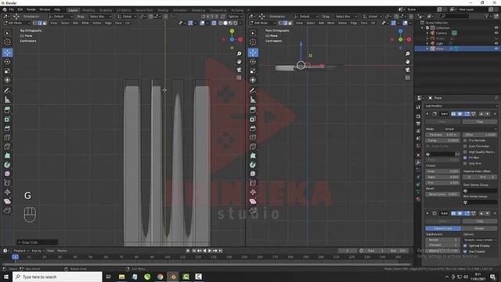Activate the Measure tool in left viewport toolbar
The image size is (501, 282).
pos(7,100)
